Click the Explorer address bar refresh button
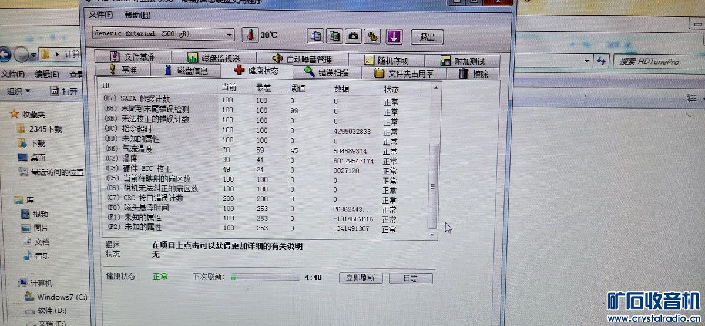The height and width of the screenshot is (326, 705). click(x=601, y=61)
